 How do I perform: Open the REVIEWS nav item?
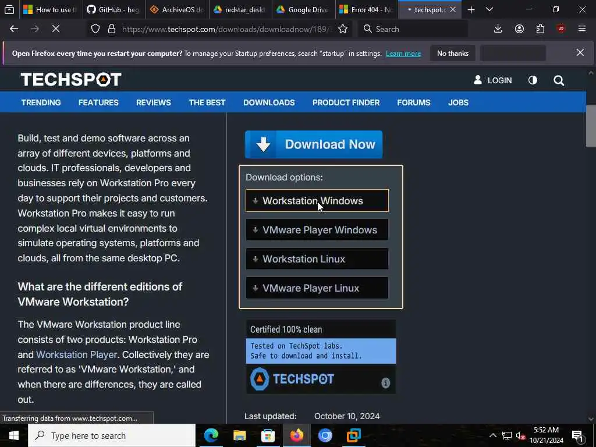pos(154,102)
